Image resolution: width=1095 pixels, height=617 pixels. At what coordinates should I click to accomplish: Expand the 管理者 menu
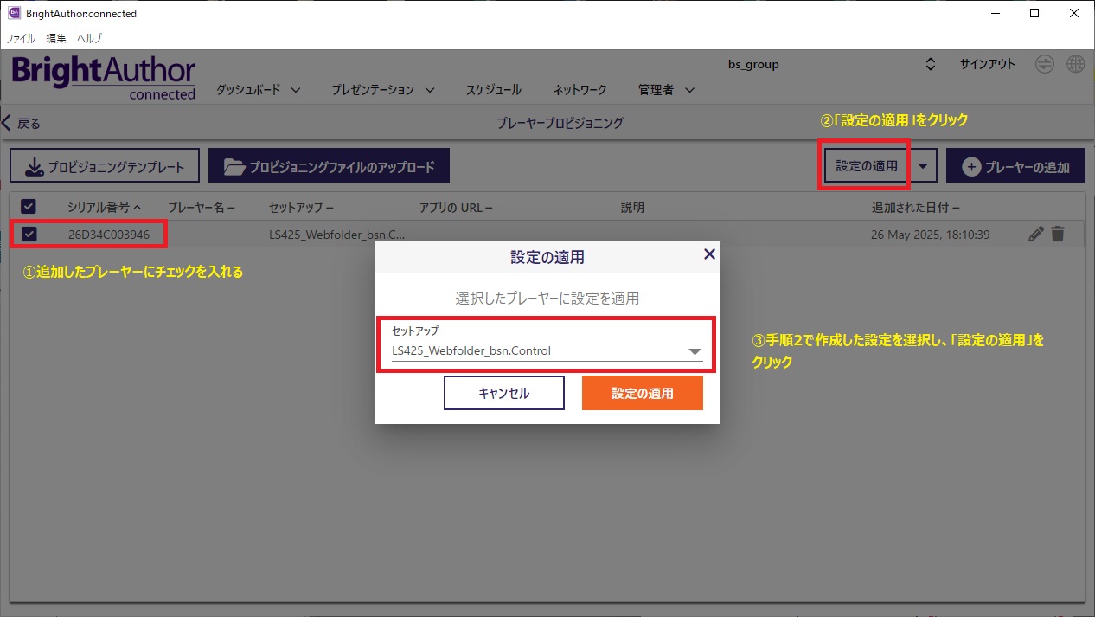pyautogui.click(x=666, y=89)
